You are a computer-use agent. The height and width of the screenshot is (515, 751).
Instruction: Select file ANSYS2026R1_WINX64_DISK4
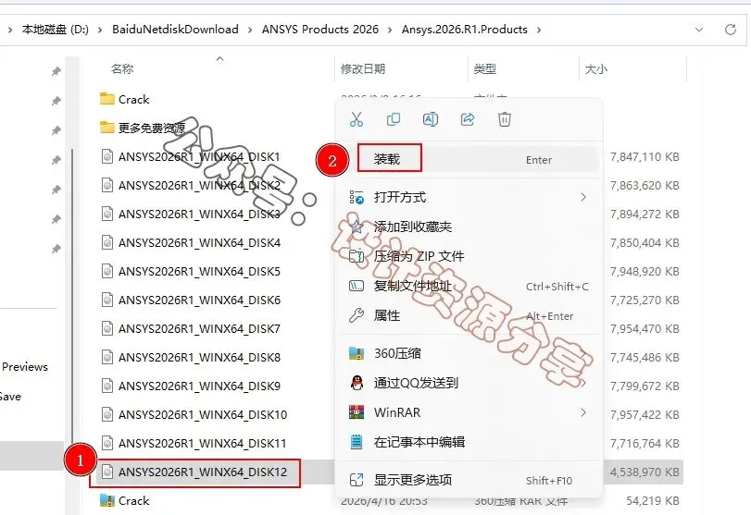click(x=199, y=243)
